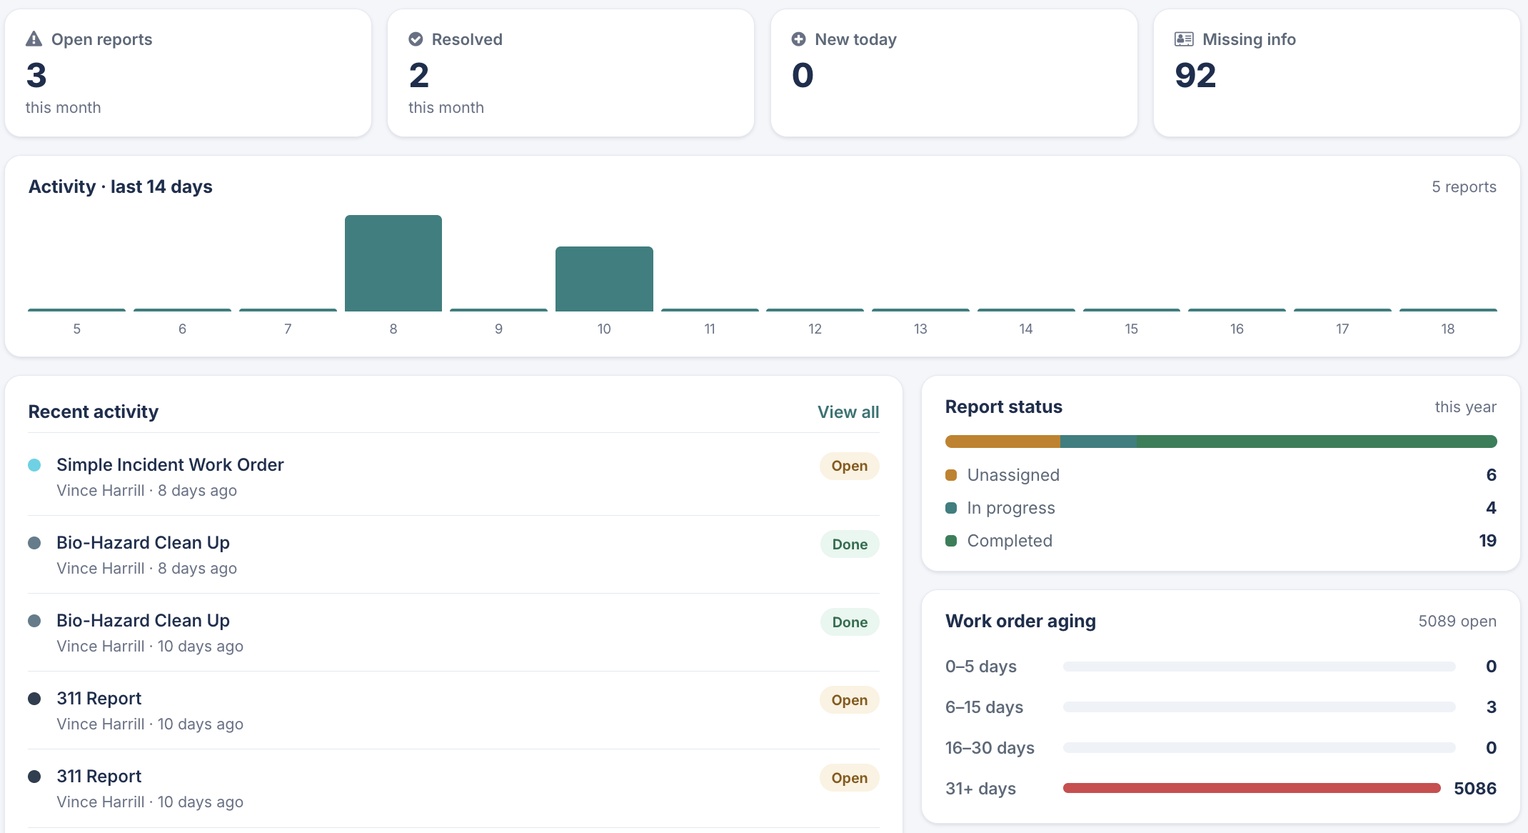This screenshot has width=1528, height=833.
Task: Click the Completed legend swatch
Action: (x=951, y=541)
